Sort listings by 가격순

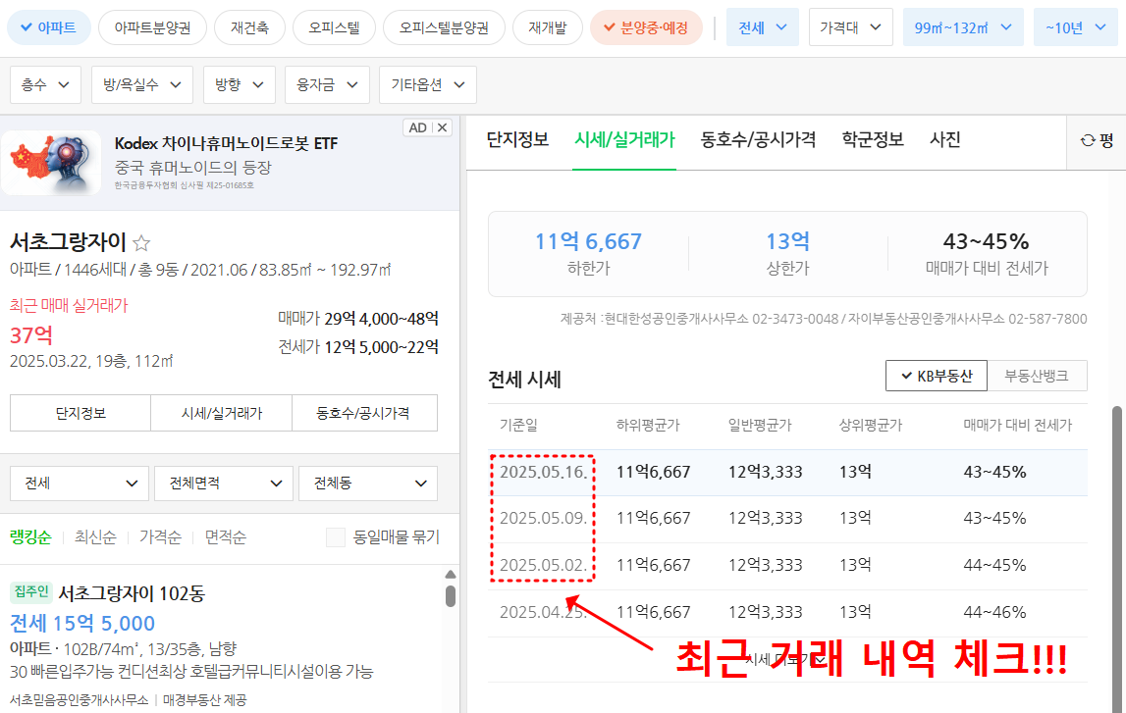(160, 537)
